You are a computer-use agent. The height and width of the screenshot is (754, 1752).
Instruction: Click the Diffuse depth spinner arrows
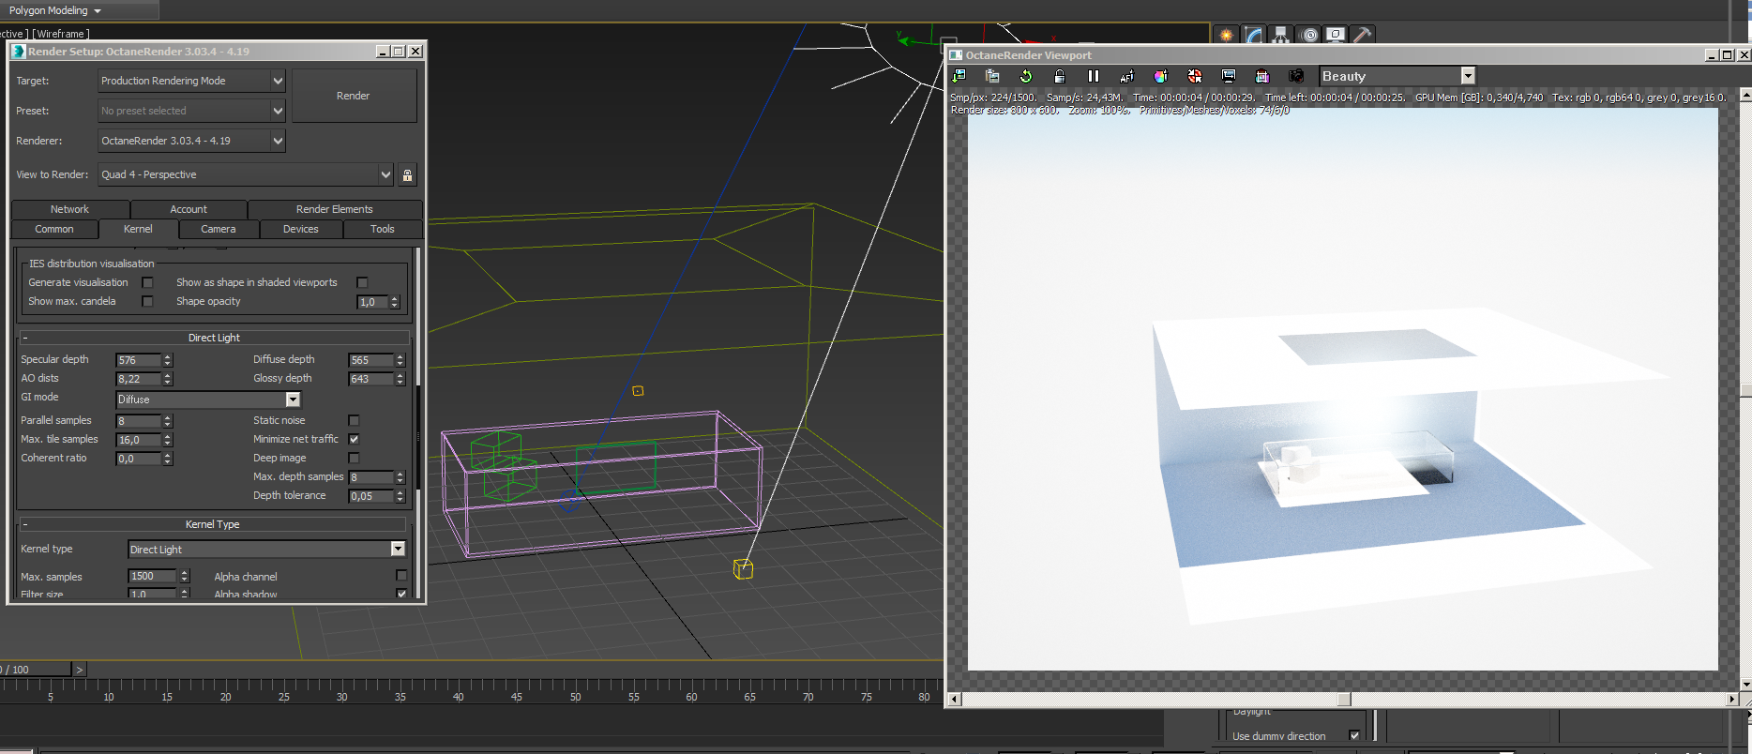pos(400,360)
